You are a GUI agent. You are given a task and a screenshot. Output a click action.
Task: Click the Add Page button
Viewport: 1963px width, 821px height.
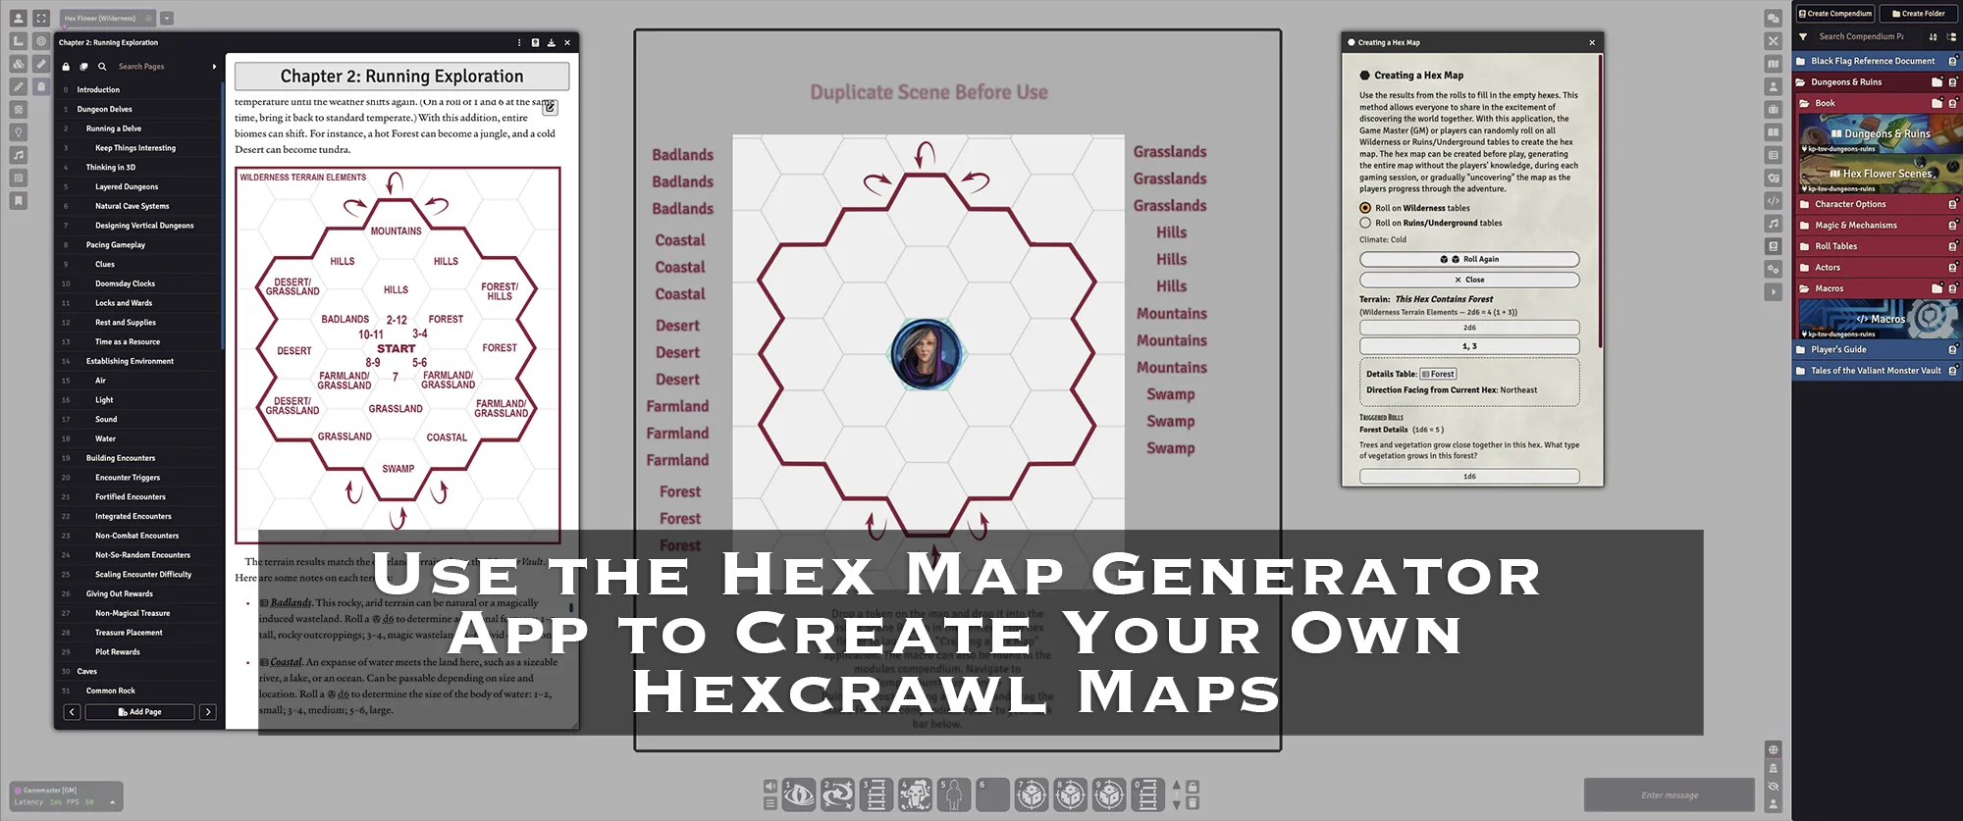[x=139, y=712]
